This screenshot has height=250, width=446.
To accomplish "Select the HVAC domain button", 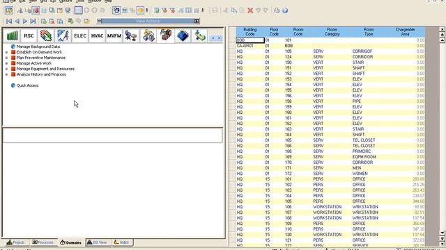I will 97,35.
